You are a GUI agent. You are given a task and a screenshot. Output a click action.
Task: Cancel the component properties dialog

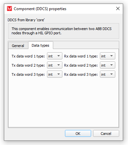(106, 134)
